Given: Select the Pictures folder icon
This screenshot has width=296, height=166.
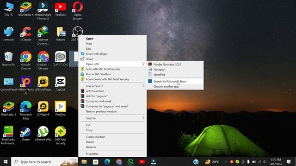Looking at the screenshot, I should (x=61, y=34).
